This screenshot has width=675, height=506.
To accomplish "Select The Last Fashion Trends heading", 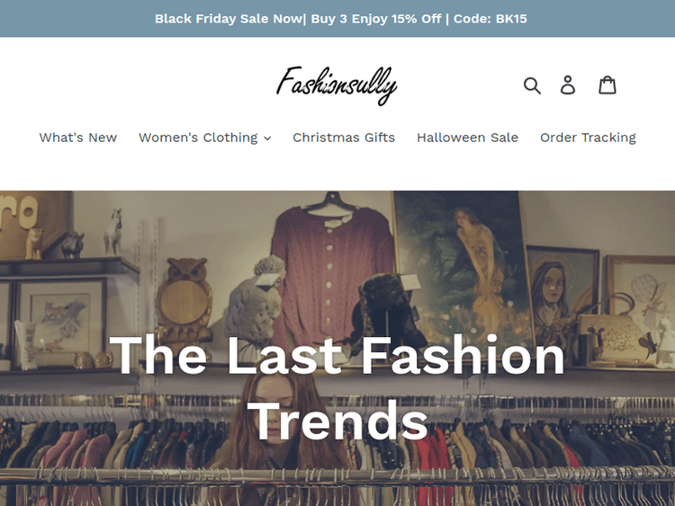I will point(337,387).
